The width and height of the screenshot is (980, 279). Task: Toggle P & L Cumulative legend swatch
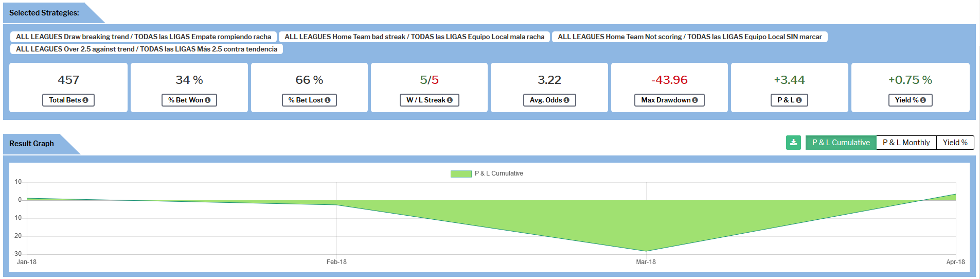461,173
